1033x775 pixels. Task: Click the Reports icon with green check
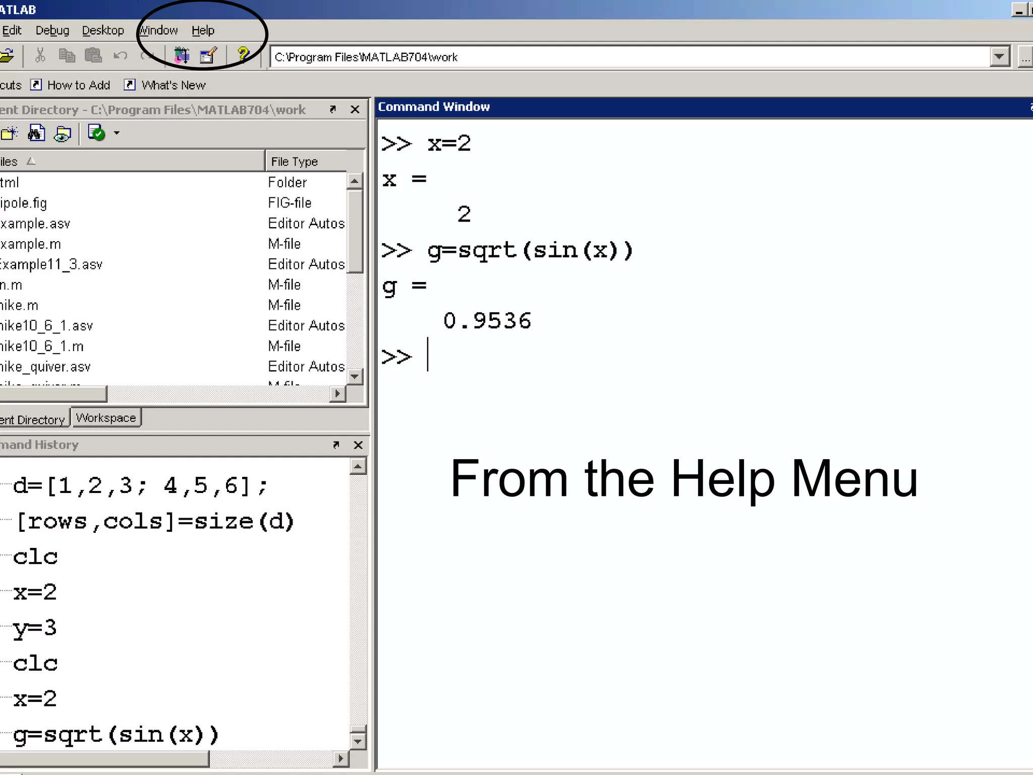click(x=96, y=133)
